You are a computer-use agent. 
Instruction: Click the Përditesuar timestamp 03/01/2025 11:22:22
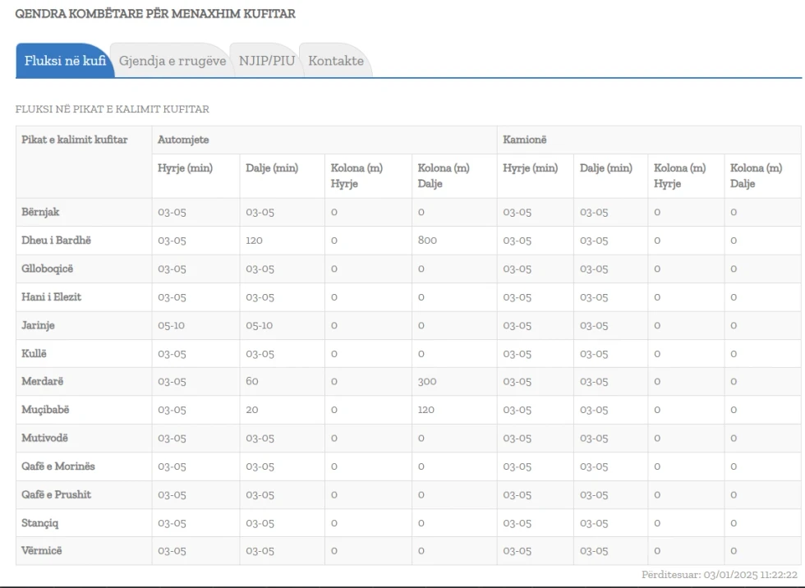click(720, 575)
